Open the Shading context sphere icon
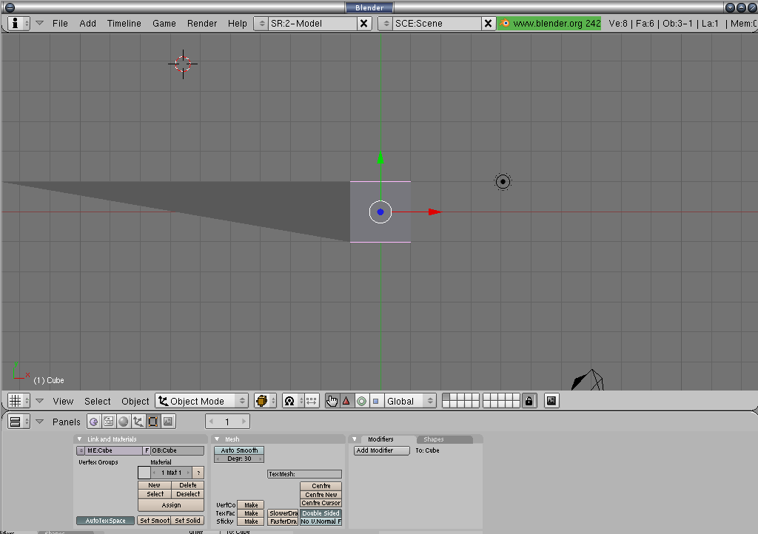Viewport: 758px width, 534px height. (x=124, y=422)
